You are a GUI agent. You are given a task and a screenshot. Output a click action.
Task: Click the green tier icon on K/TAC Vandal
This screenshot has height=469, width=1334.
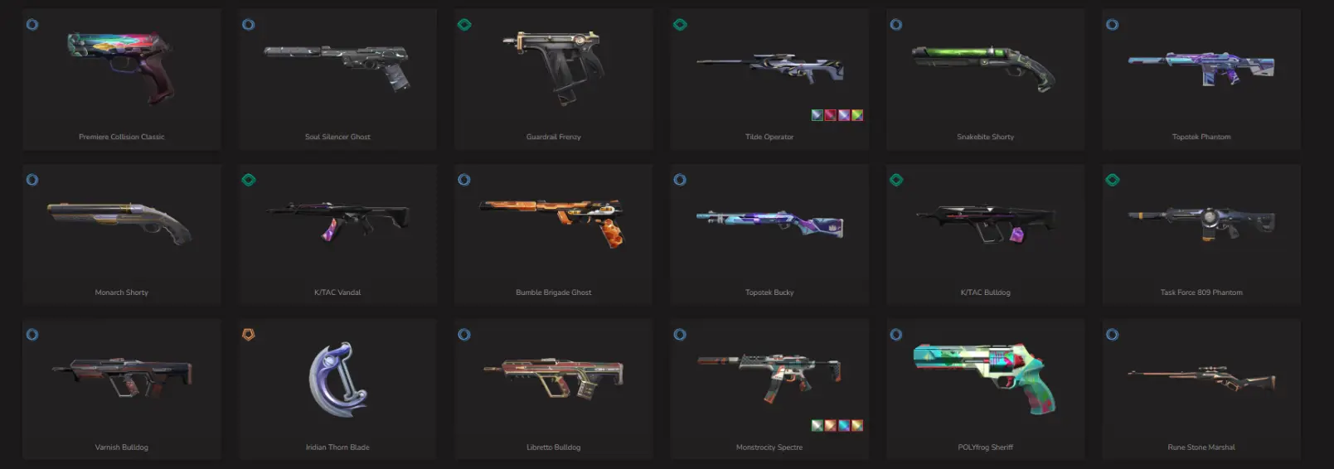pyautogui.click(x=248, y=180)
